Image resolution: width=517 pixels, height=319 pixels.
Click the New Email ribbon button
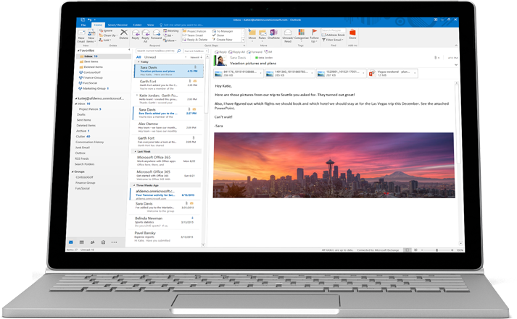[x=81, y=36]
